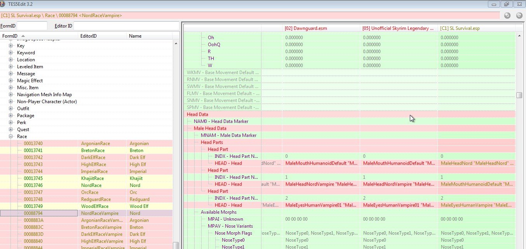Select the ImperialRace record
The height and width of the screenshot is (249, 526).
(86, 171)
